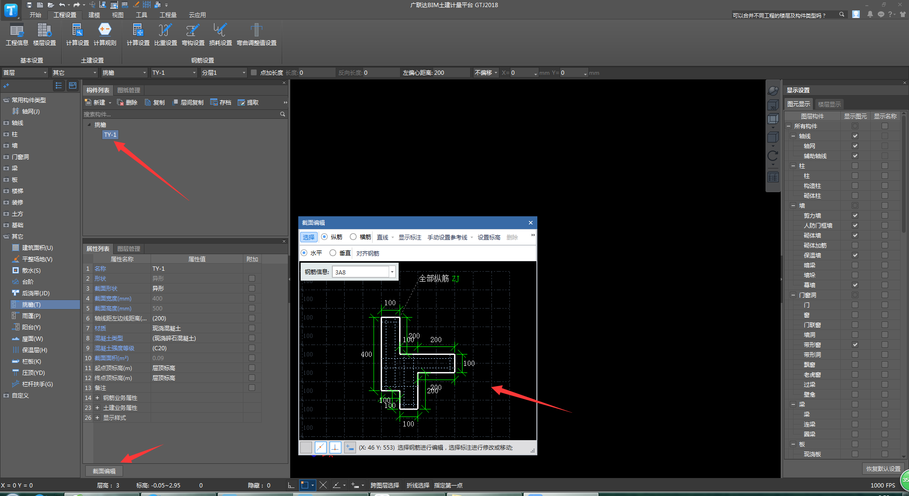Toggle 带形窗 显示图元 checkbox
909x496 pixels.
[x=855, y=345]
